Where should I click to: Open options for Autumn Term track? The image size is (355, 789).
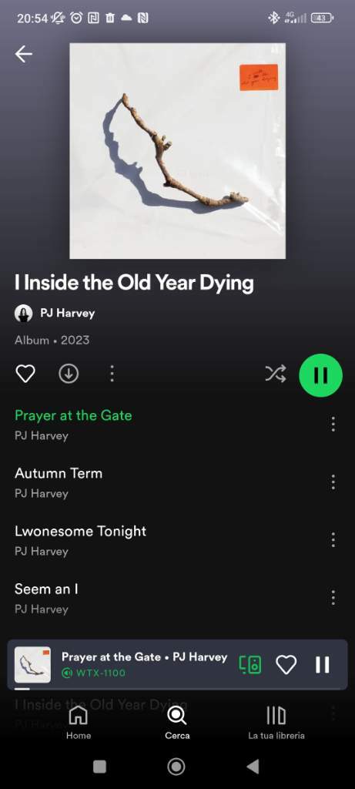333,482
